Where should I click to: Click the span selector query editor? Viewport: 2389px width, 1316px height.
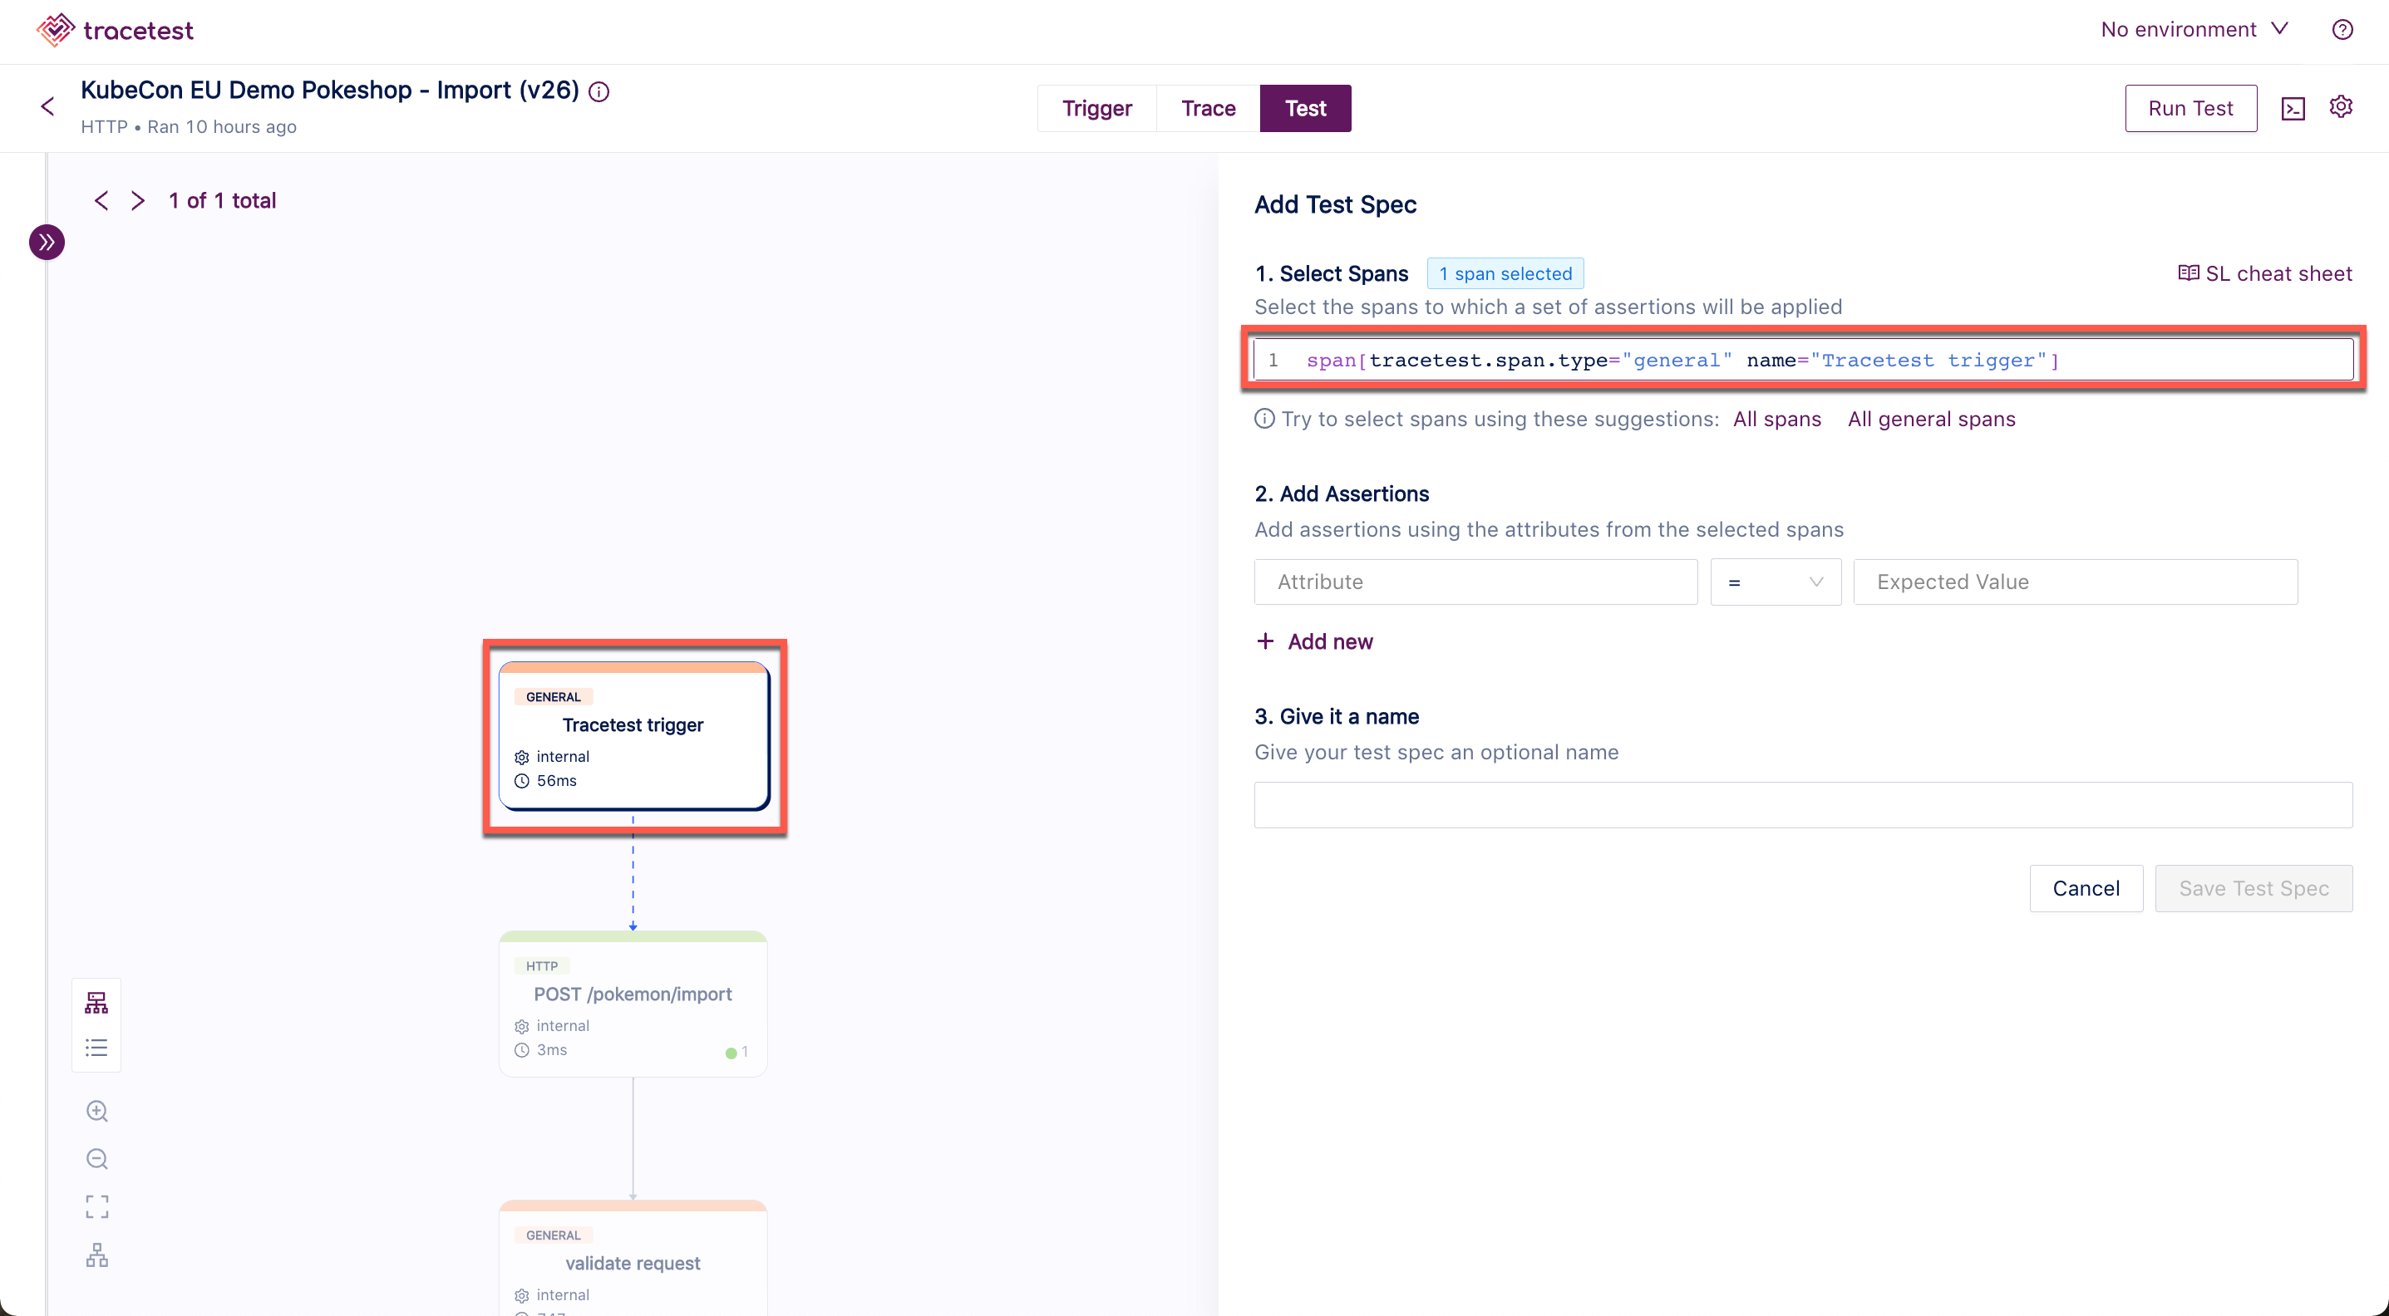[1803, 360]
